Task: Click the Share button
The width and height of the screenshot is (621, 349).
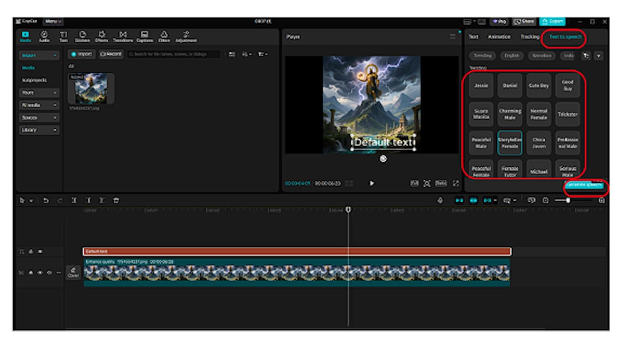Action: coord(524,21)
